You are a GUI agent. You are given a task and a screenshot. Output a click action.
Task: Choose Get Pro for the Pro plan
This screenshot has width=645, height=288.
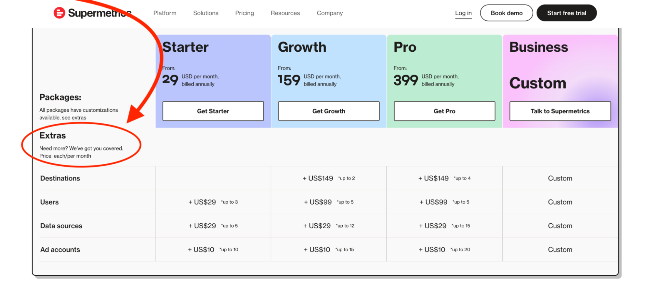coord(444,111)
